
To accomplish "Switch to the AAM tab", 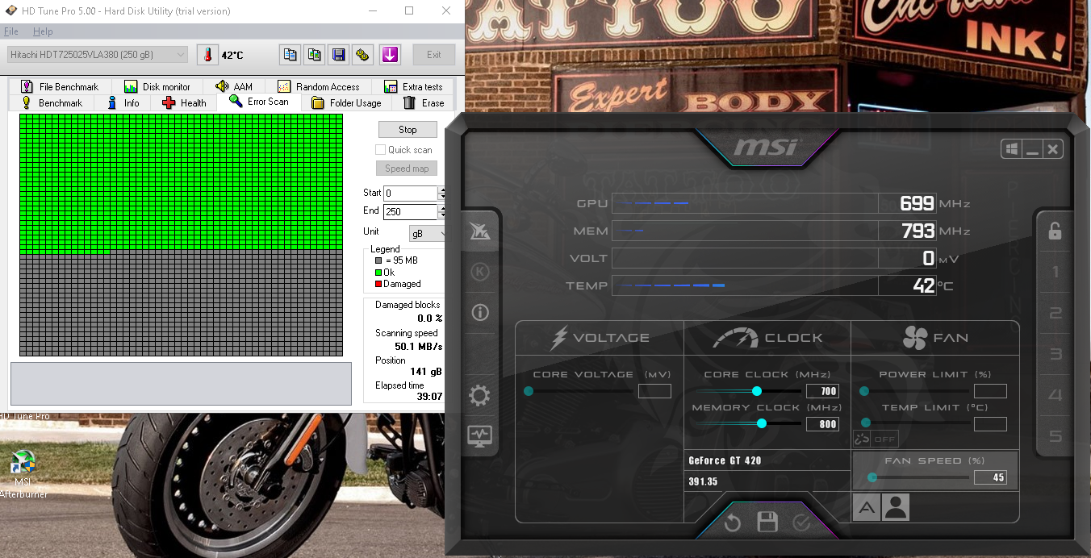I will point(234,86).
